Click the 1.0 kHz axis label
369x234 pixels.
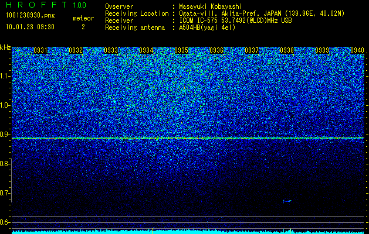[x=4, y=106]
